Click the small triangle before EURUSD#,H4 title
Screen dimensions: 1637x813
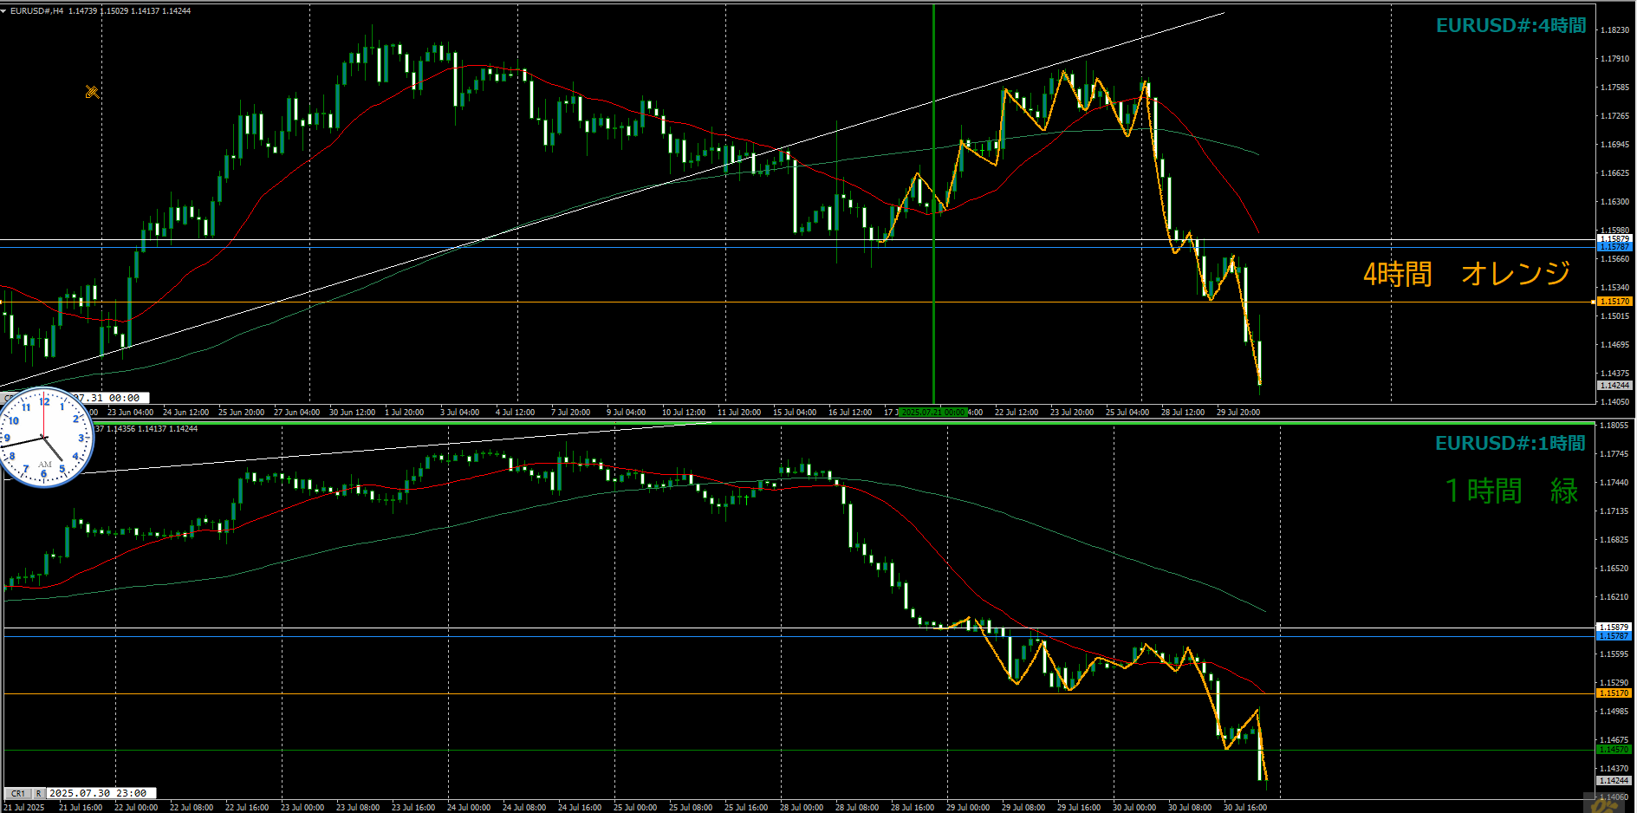pyautogui.click(x=3, y=10)
